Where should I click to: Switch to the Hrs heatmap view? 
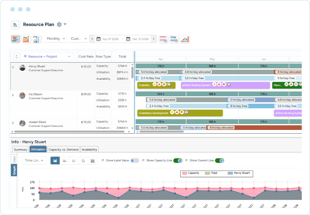tap(26, 39)
